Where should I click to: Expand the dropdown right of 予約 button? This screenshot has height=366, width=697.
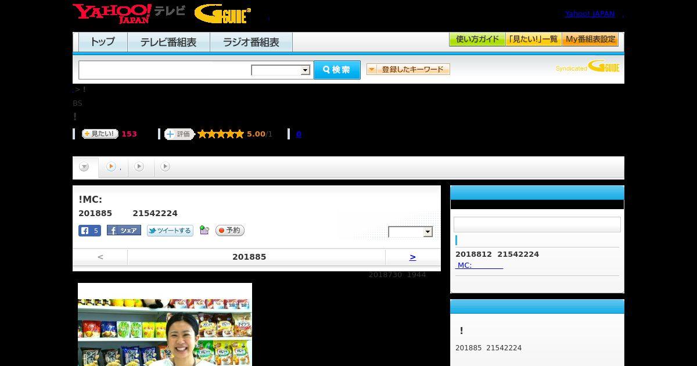411,232
